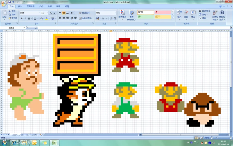Click the insert function fx icon
This screenshot has height=146, width=233.
(36, 28)
